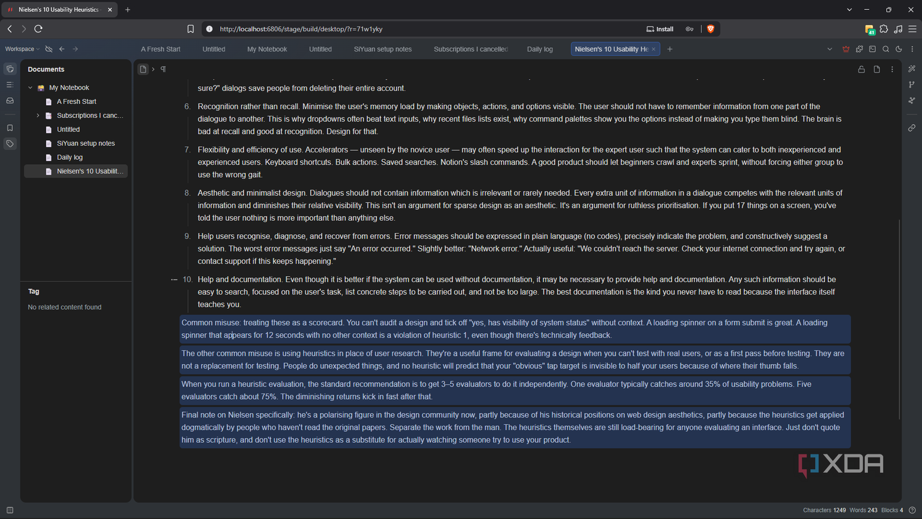Open the Backlinks panel in the right dock
Viewport: 922px width, 519px height.
coord(912,128)
